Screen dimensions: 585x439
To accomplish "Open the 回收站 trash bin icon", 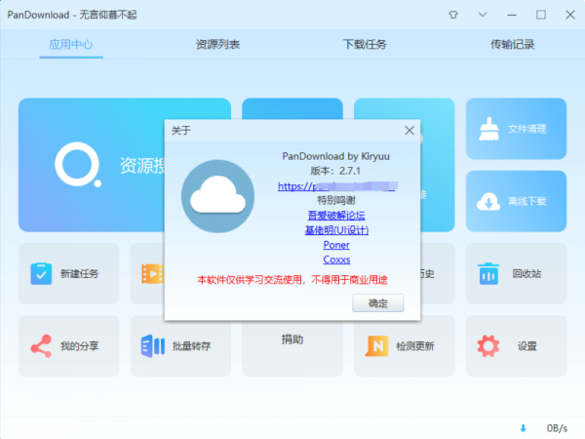I will pos(488,273).
